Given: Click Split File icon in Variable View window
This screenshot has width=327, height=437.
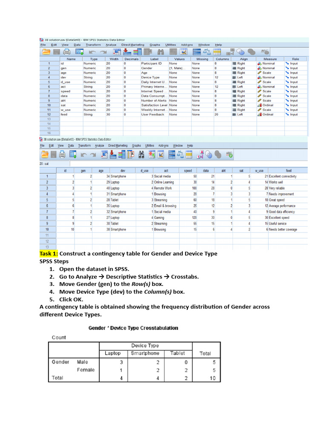Looking at the screenshot, I should pyautogui.click(x=197, y=52).
